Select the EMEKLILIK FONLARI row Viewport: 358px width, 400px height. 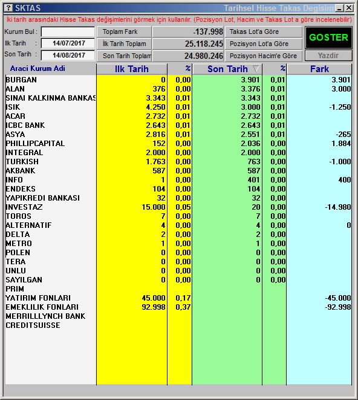[178, 307]
